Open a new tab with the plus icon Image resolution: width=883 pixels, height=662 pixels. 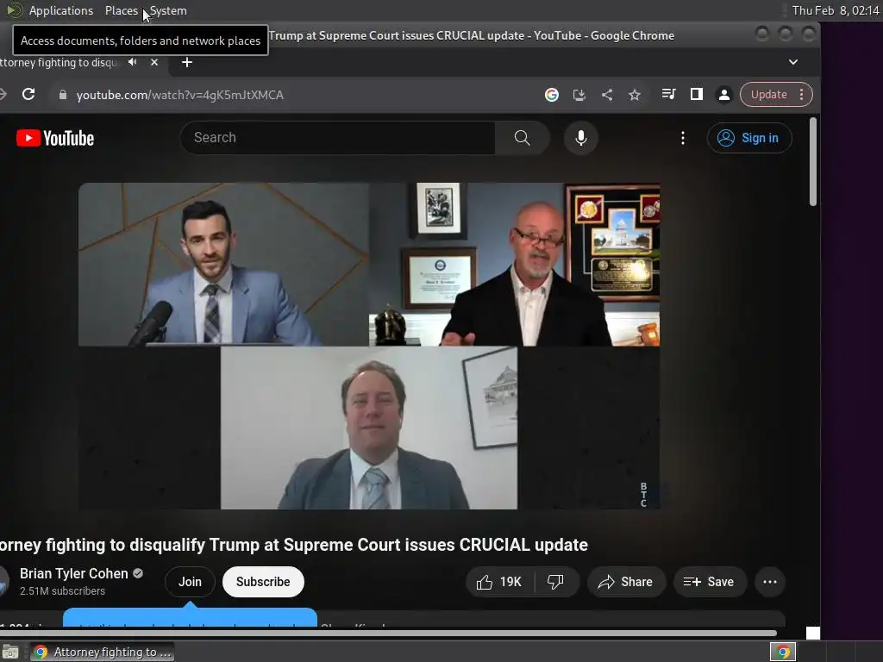[187, 62]
